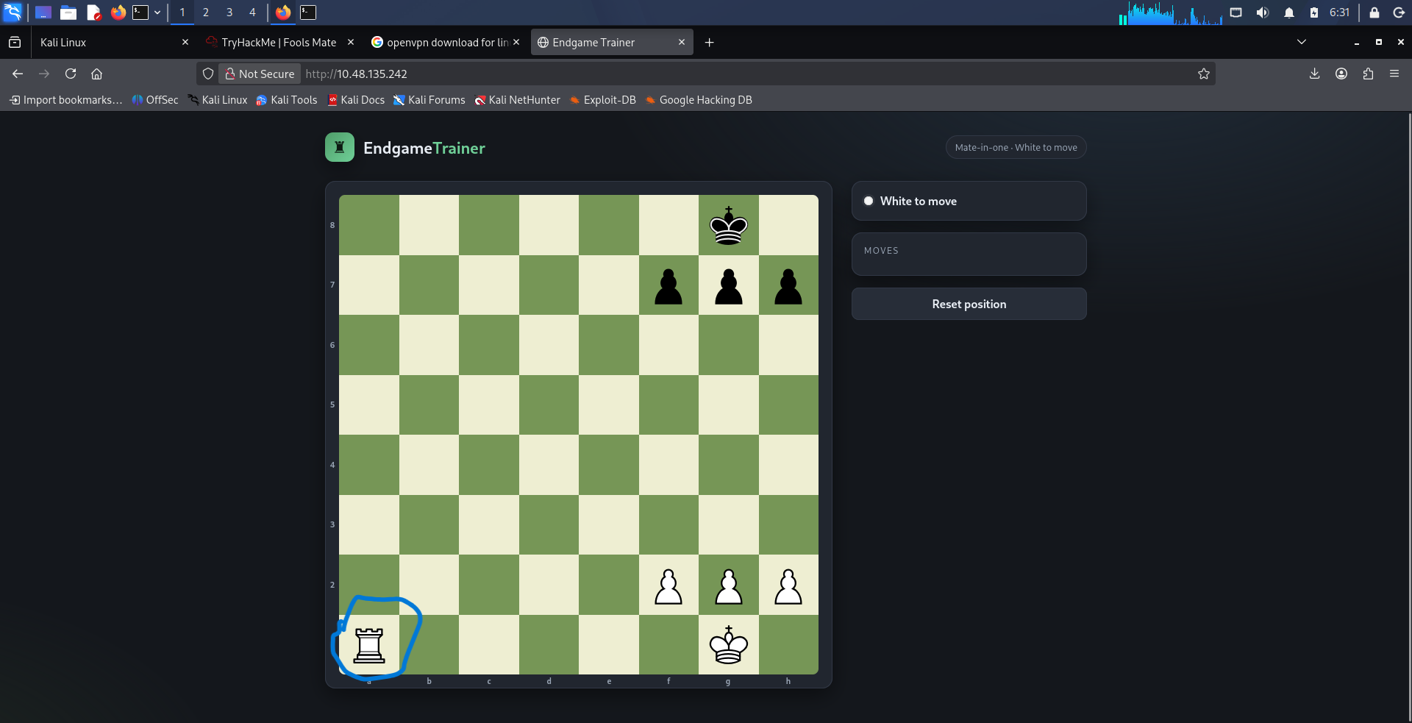Open the Kali Docs bookmark
Viewport: 1412px width, 723px height.
coord(356,100)
